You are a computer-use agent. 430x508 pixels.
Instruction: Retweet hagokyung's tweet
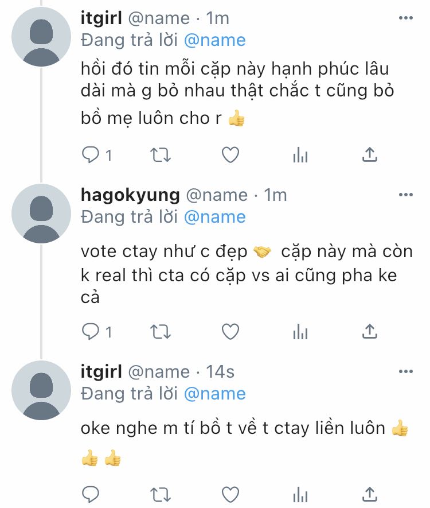(161, 331)
